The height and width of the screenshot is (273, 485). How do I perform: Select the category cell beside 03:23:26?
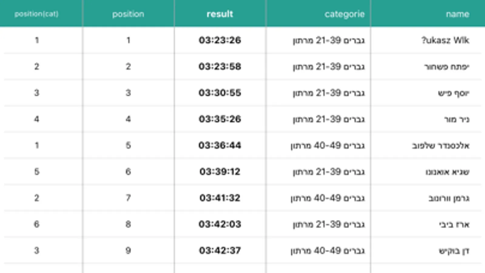tap(329, 40)
